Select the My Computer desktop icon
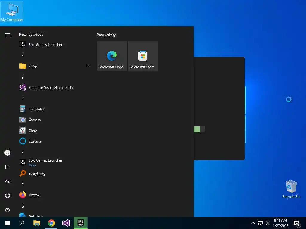This screenshot has width=306, height=229. click(x=12, y=12)
